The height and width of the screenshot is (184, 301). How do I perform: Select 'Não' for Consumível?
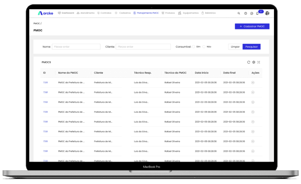[x=204, y=47]
